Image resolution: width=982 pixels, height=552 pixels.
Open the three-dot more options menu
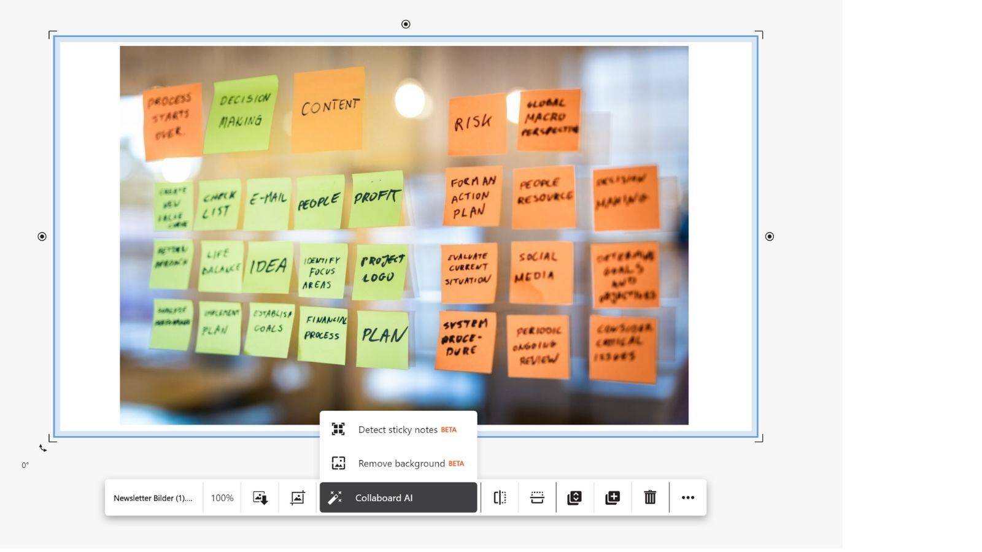pos(688,497)
